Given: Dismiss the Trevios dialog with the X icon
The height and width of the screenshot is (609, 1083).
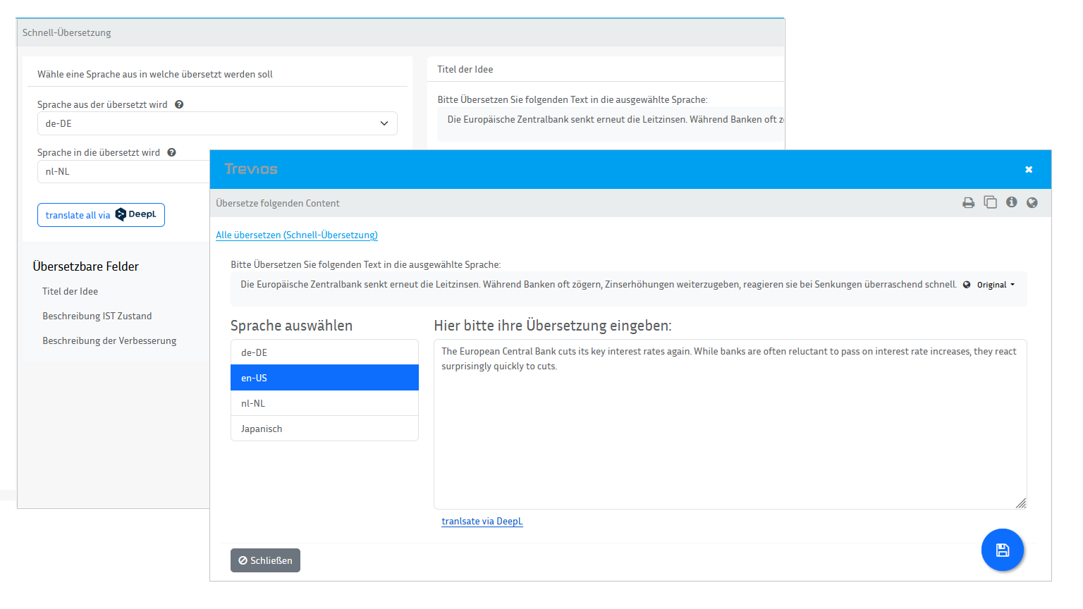Looking at the screenshot, I should tap(1028, 169).
